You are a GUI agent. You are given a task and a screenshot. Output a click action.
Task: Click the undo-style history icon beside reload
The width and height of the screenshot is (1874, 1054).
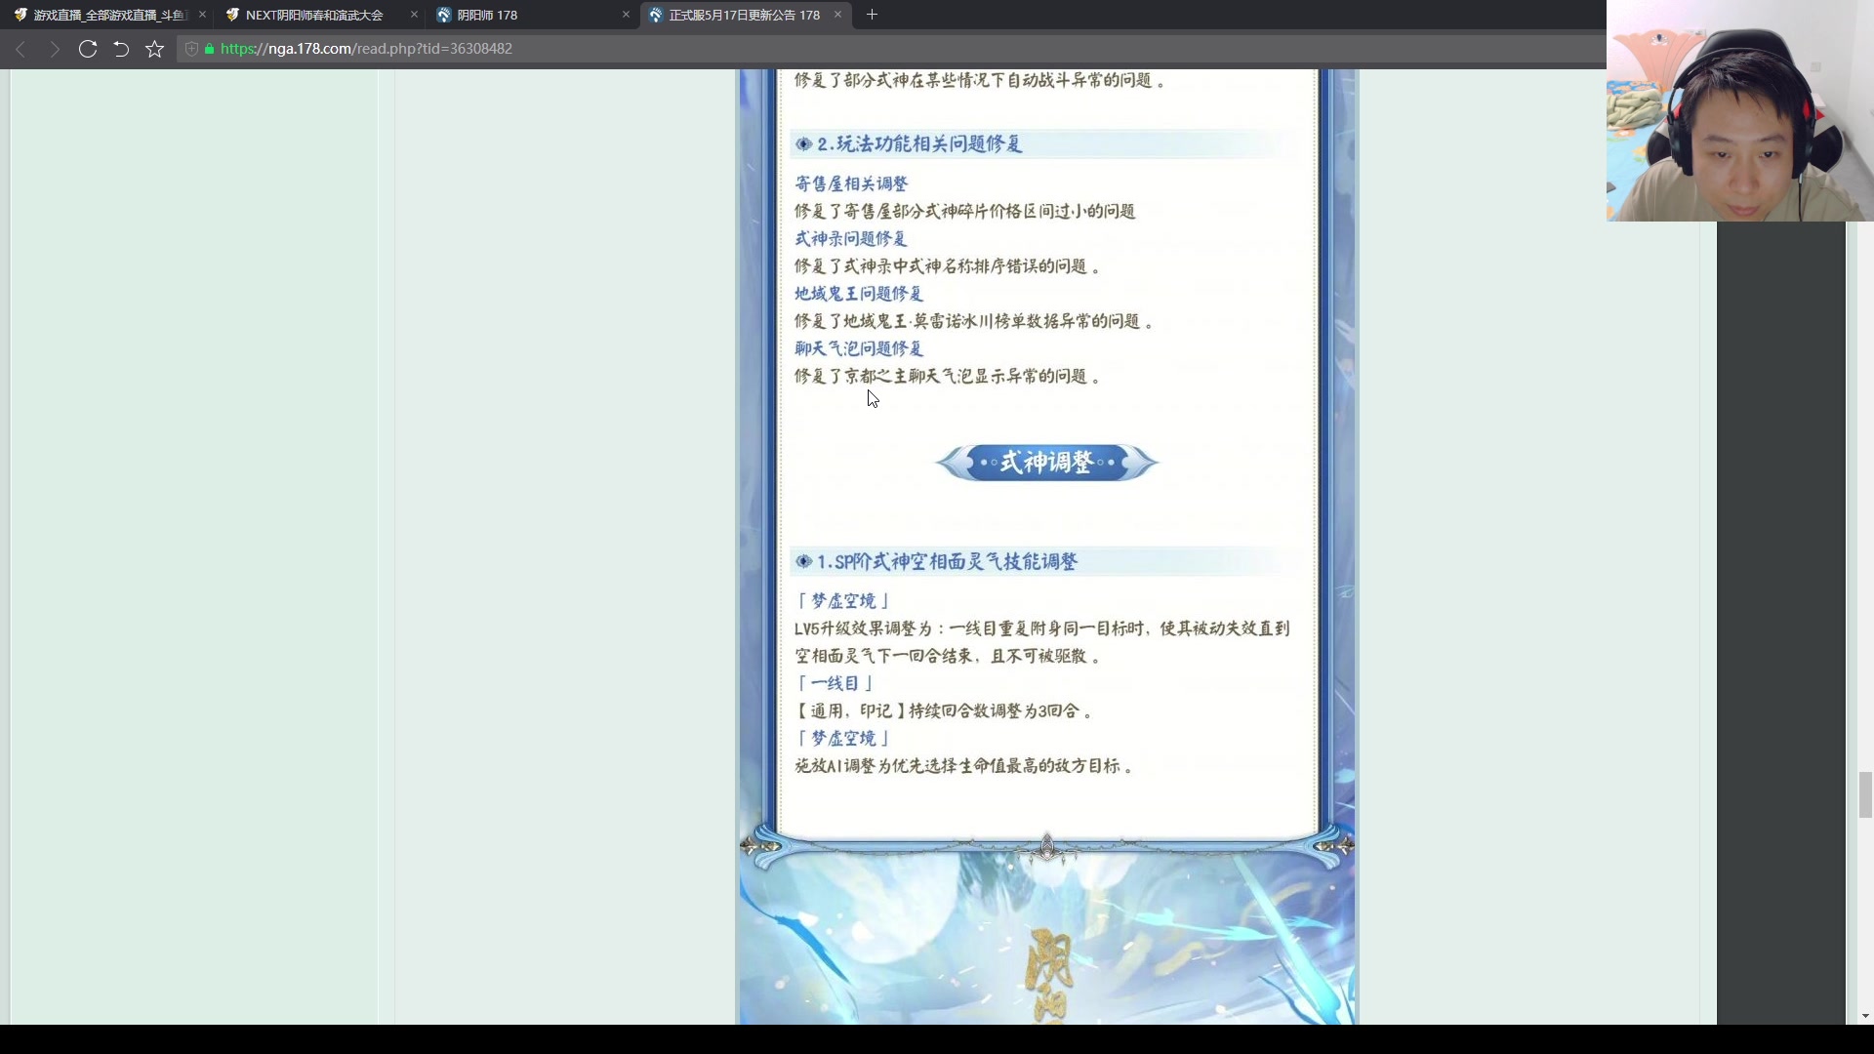tap(120, 49)
